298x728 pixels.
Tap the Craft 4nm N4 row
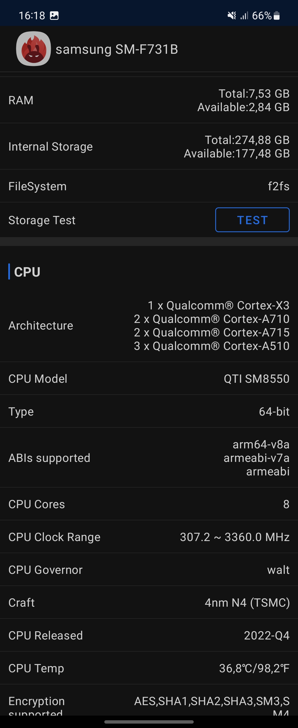(x=149, y=603)
